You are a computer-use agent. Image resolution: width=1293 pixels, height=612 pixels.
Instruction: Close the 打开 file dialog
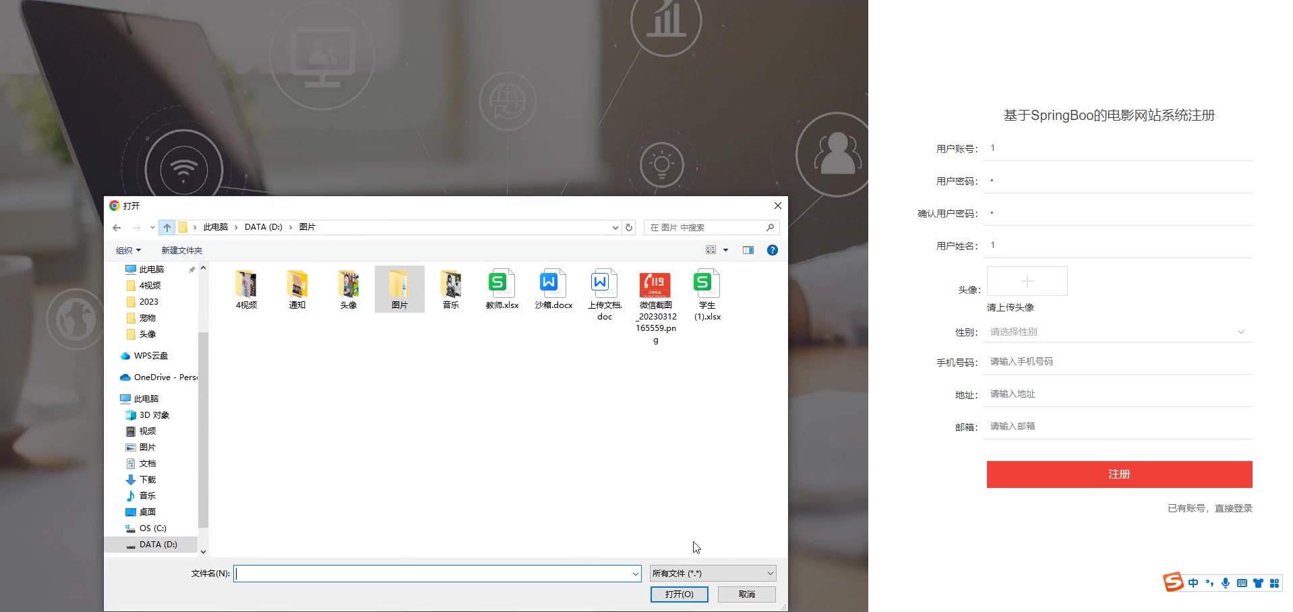[778, 206]
